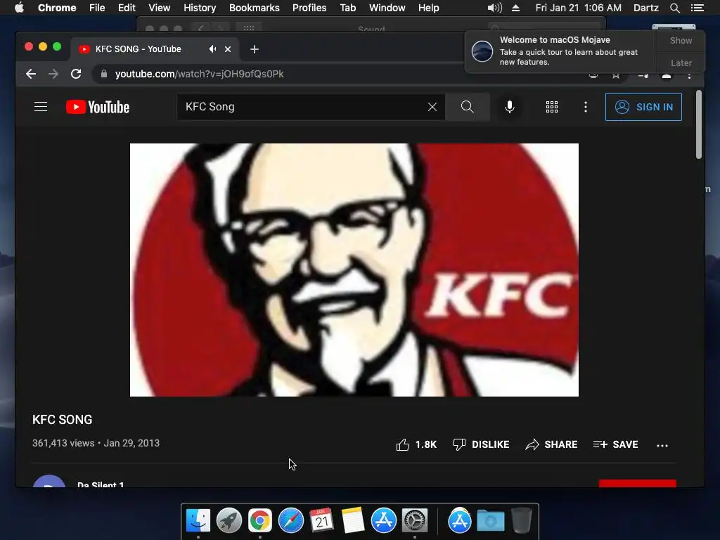Click the search magnifier button

pyautogui.click(x=468, y=107)
